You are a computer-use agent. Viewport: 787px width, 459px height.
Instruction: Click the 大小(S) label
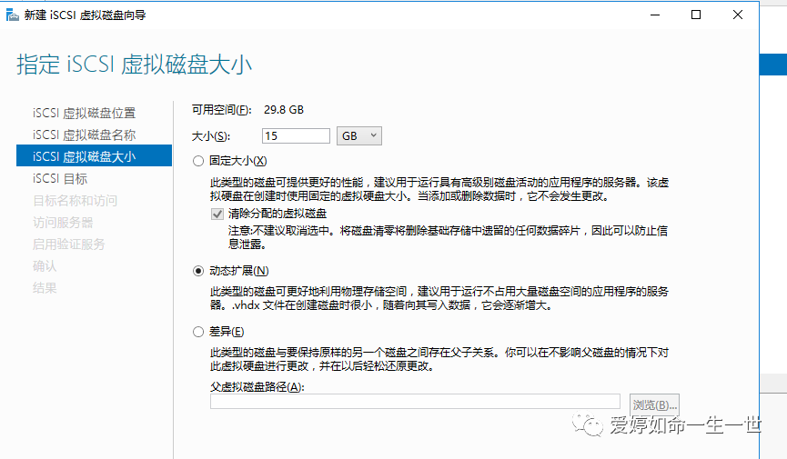click(x=211, y=136)
